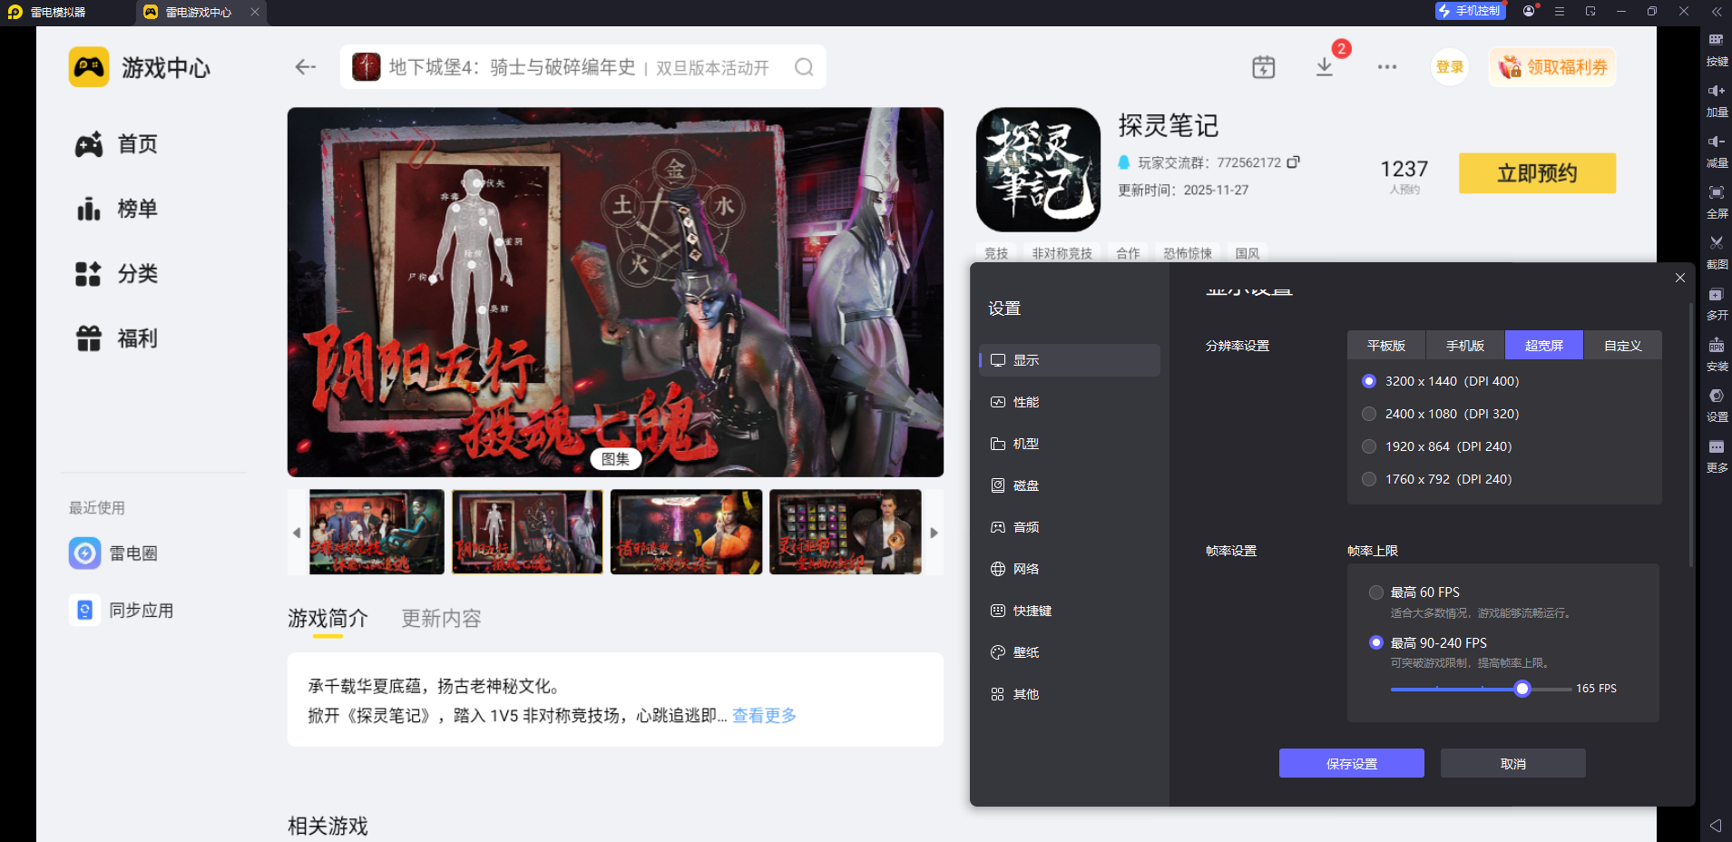Go to 首页 in game center
Viewport: 1732px width, 842px height.
(116, 144)
